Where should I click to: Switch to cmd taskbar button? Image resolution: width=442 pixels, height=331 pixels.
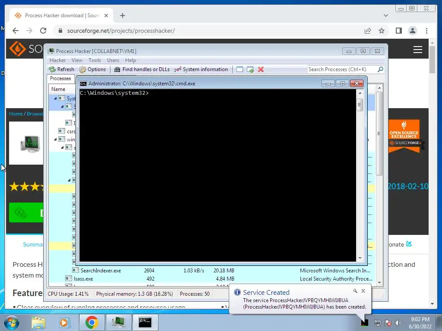point(145,322)
